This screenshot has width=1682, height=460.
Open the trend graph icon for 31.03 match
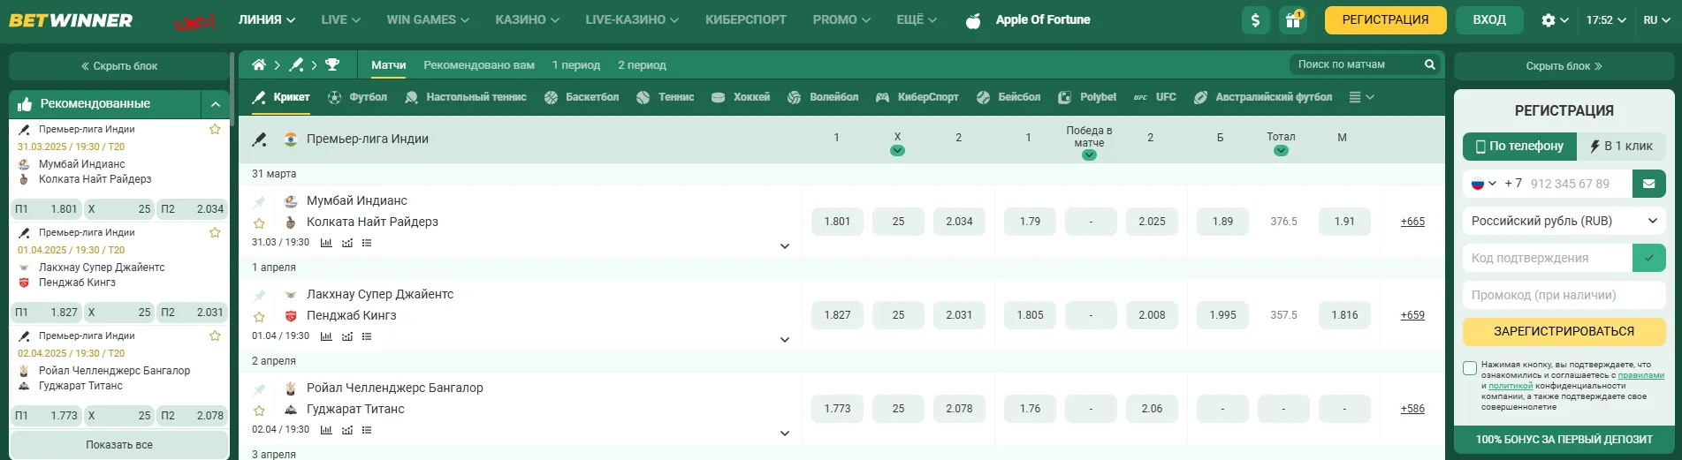coord(346,243)
